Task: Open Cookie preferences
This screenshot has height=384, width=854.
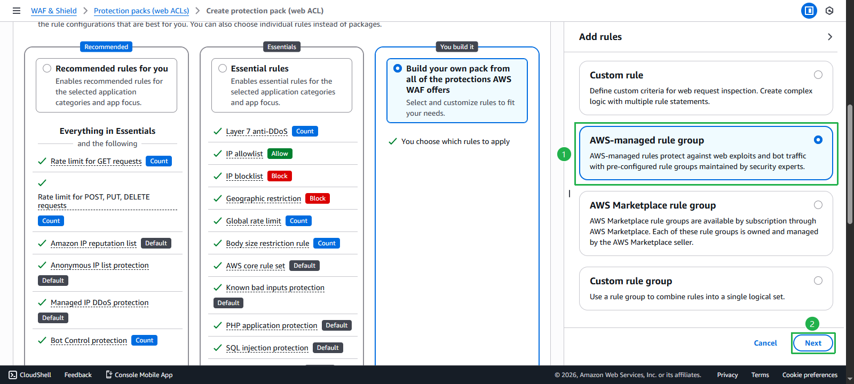Action: click(x=810, y=375)
